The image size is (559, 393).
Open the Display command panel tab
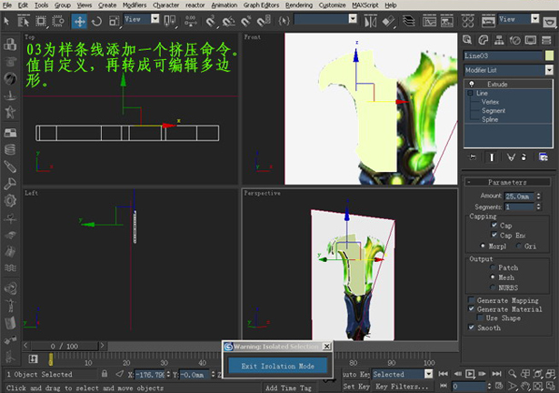(531, 38)
